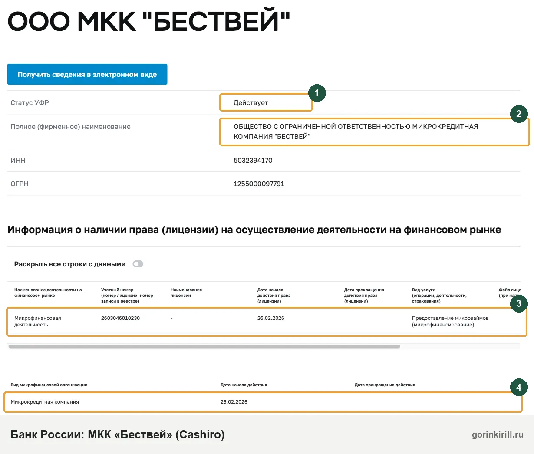534x454 pixels.
Task: Click license start date 26.02.2026 in license table
Action: pos(271,318)
